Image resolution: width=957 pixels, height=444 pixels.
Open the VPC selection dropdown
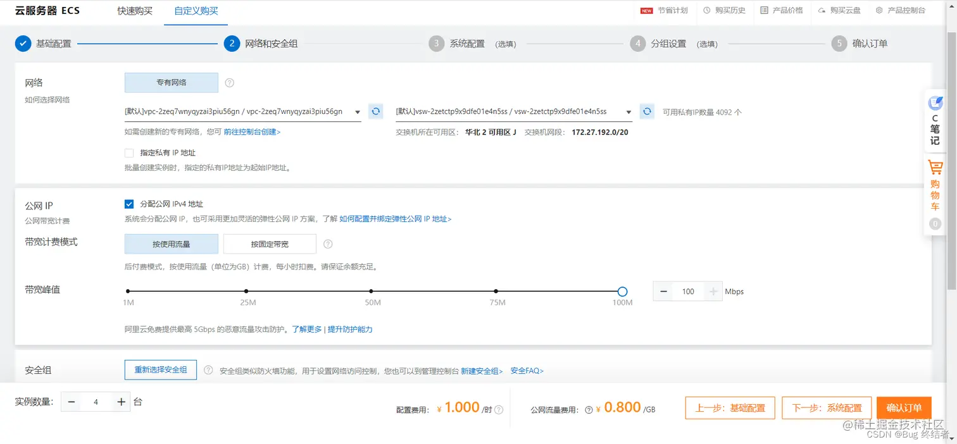[243, 112]
